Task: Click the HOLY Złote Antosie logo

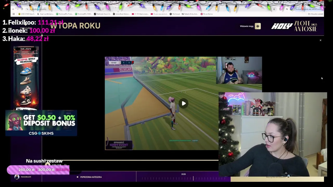Action: 294,26
